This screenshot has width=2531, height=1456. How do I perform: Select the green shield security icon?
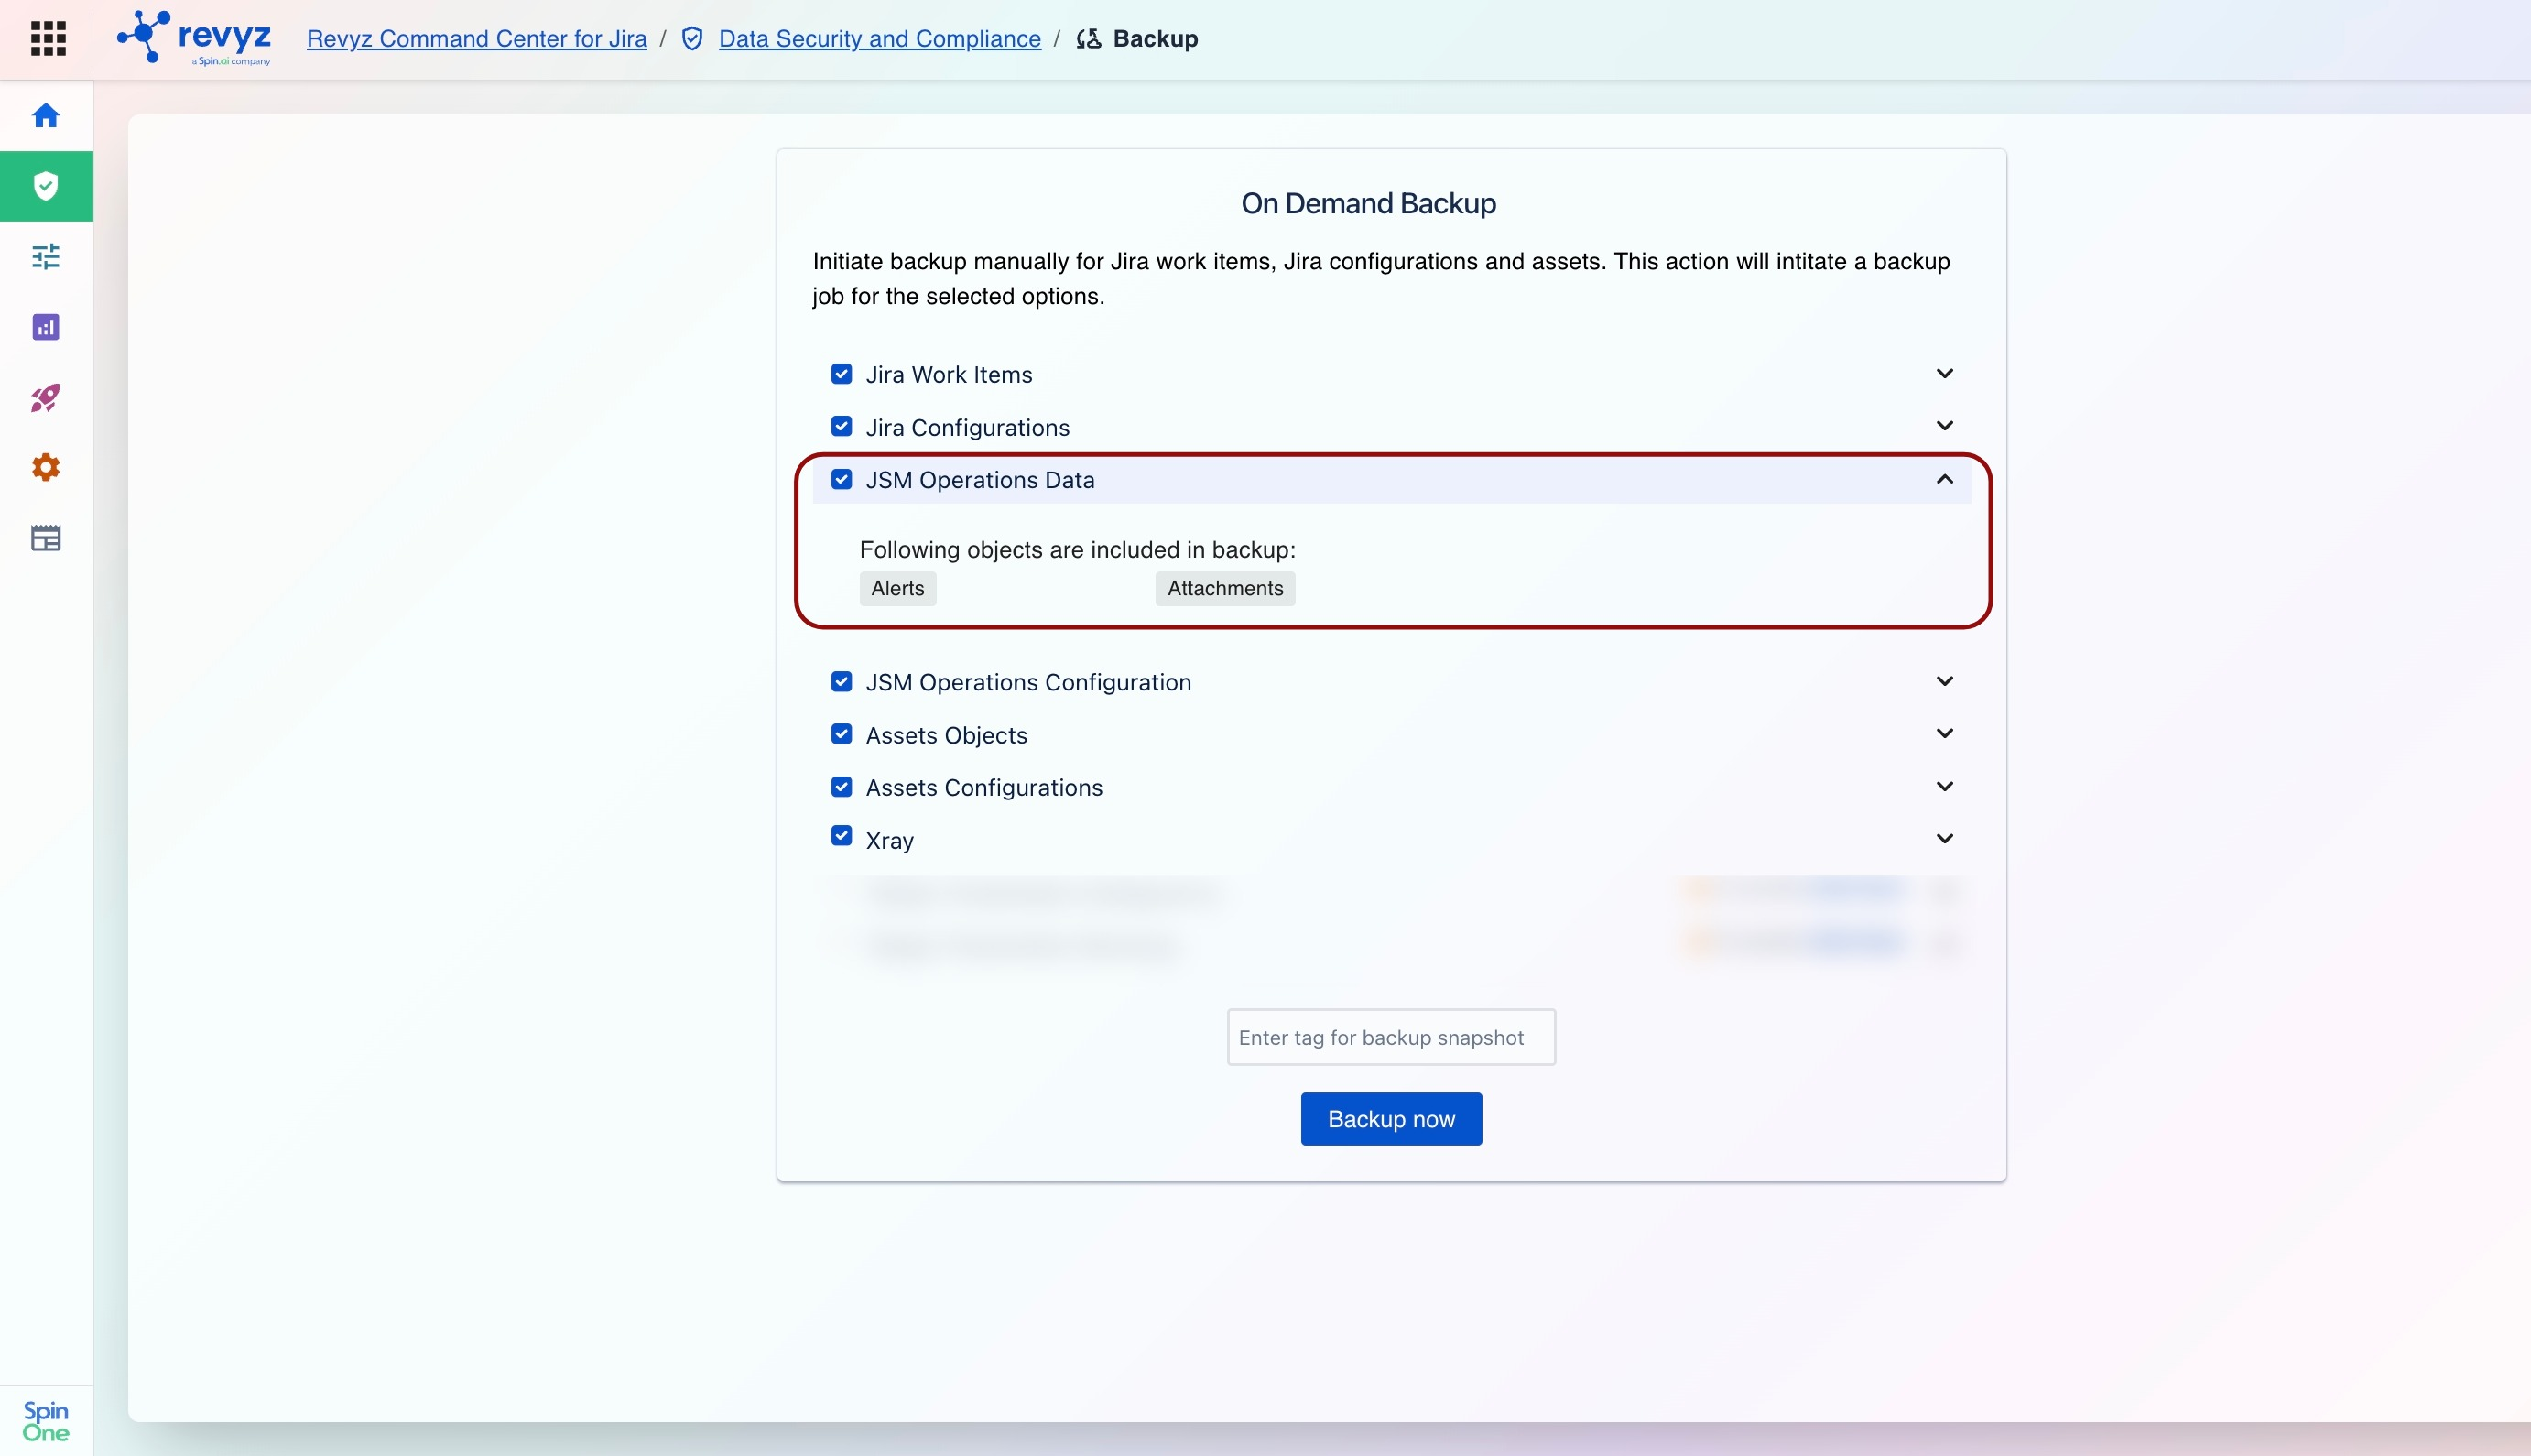[46, 186]
